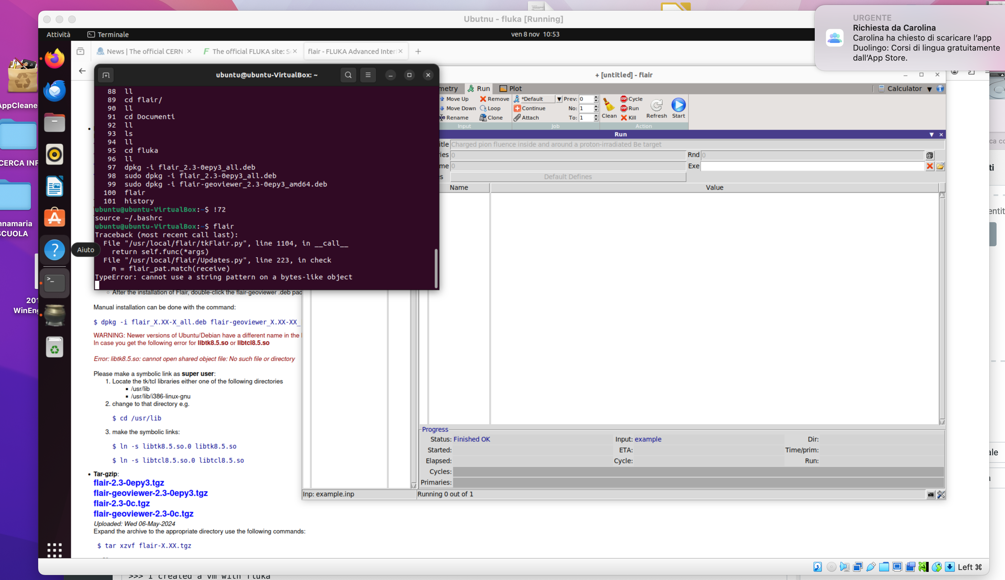Clone the selected run

[x=491, y=117]
